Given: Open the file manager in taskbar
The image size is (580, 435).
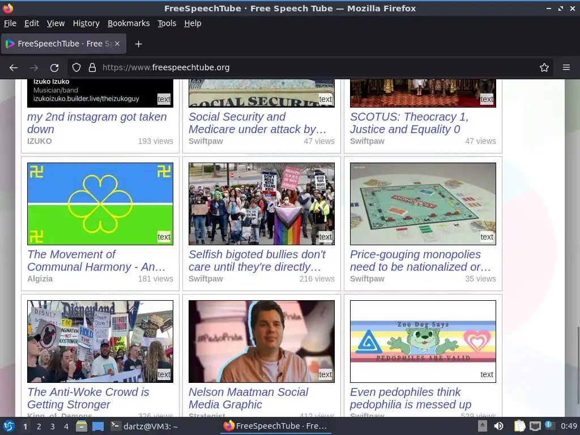Looking at the screenshot, I should point(82,426).
